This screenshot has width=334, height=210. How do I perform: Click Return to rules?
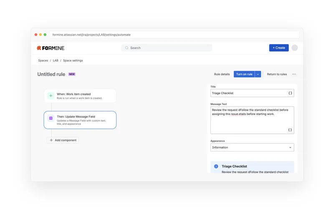pos(277,74)
